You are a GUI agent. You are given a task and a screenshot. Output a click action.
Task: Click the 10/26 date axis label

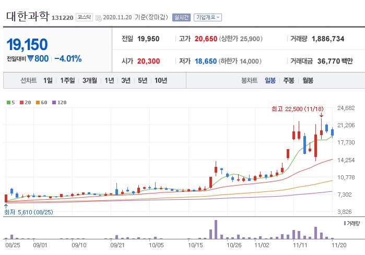[x=234, y=245]
